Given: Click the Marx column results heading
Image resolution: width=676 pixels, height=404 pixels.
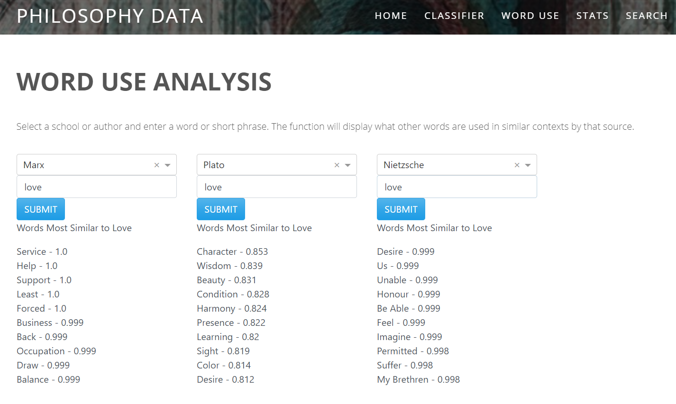Looking at the screenshot, I should [x=74, y=228].
